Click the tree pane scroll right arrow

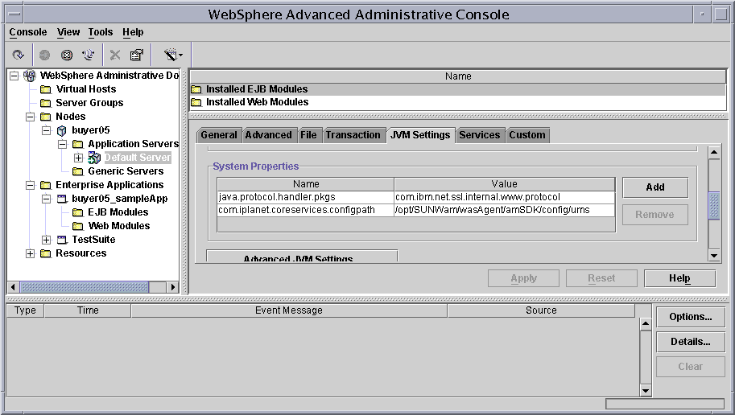(x=172, y=286)
